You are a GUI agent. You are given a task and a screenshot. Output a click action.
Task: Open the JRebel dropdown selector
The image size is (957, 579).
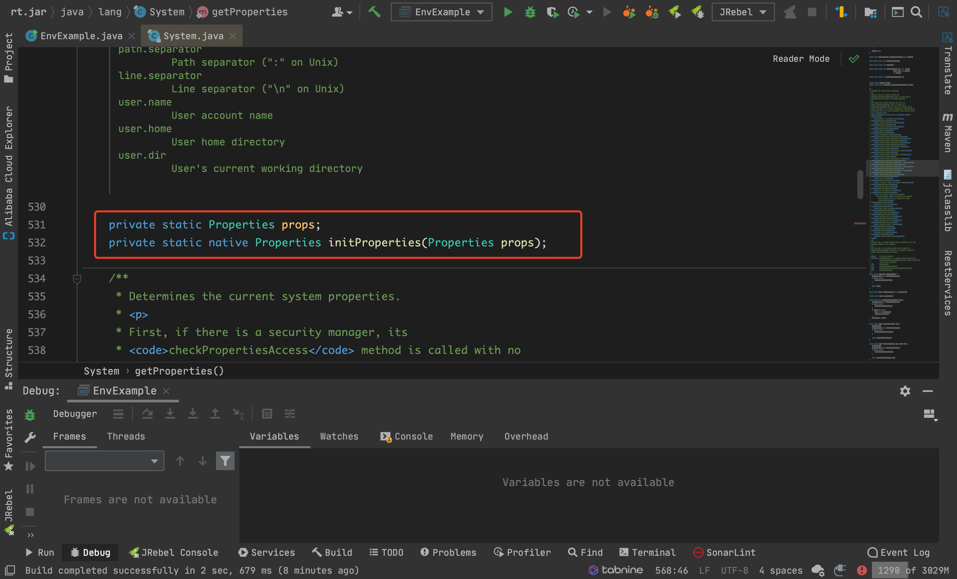[743, 12]
